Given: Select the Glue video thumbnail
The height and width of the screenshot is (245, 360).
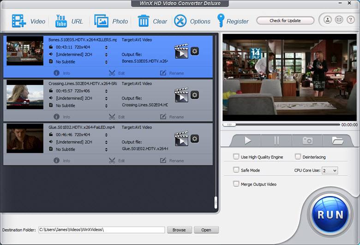Looking at the screenshot, I should [x=25, y=138].
